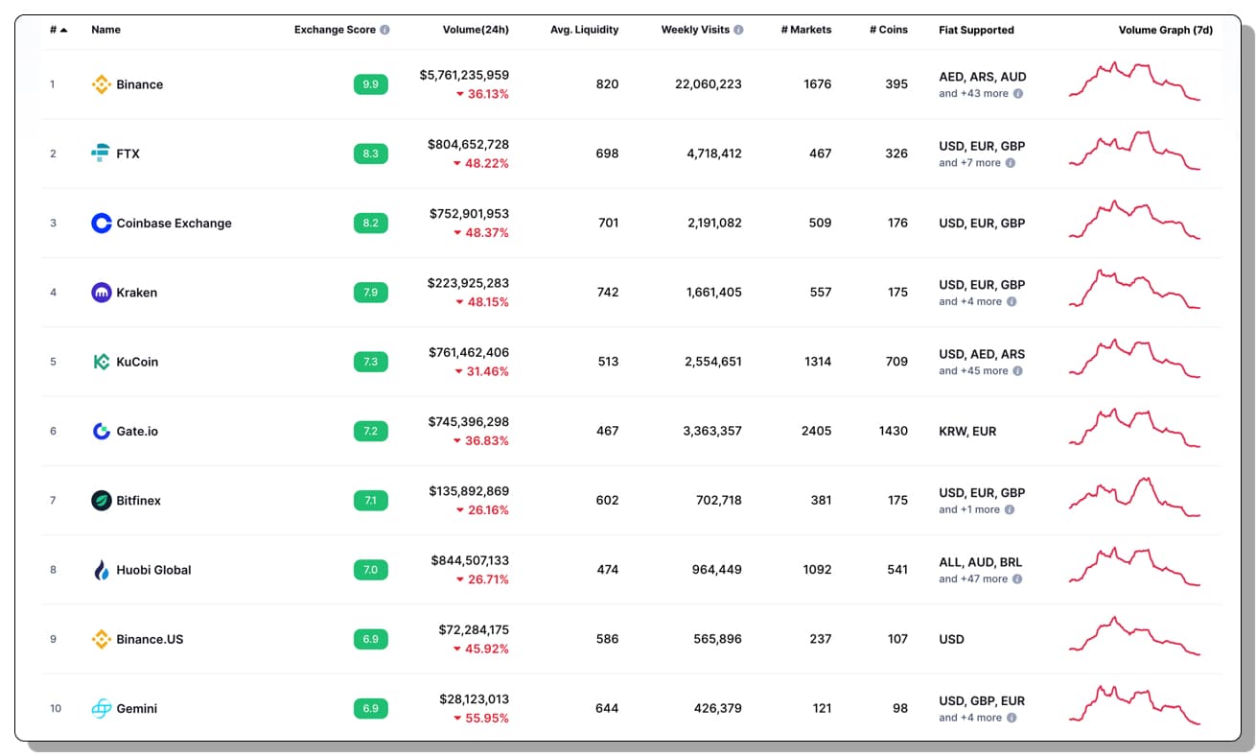Screen dimensions: 1256x756
Task: Click Binance volume $5,761,235,959
Action: click(464, 75)
